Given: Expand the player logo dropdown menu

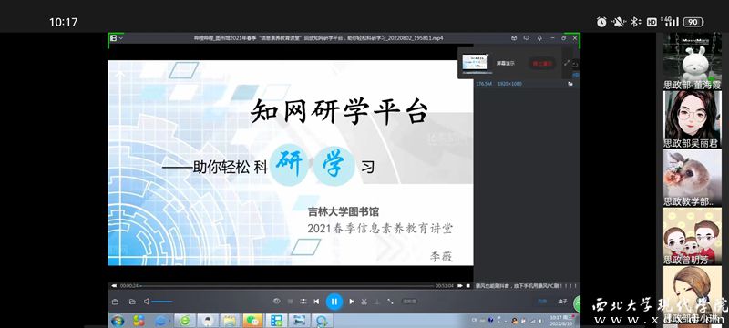Looking at the screenshot, I should (117, 38).
